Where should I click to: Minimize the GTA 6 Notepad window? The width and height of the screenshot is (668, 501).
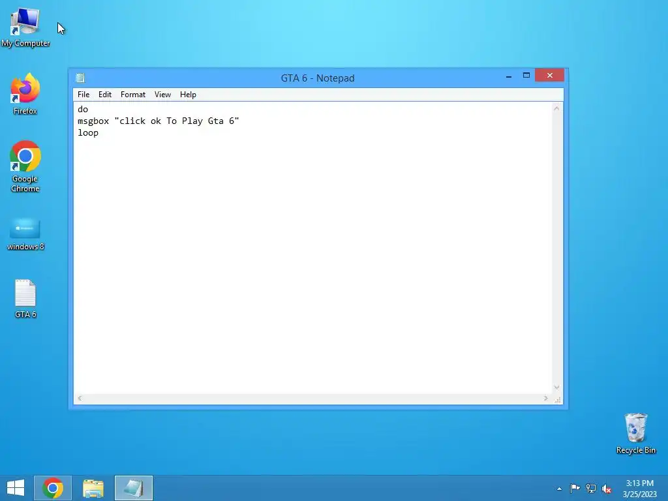tap(509, 76)
